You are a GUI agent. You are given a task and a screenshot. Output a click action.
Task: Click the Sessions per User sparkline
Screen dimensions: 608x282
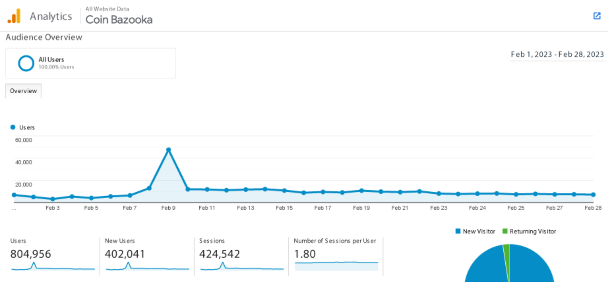(336, 266)
